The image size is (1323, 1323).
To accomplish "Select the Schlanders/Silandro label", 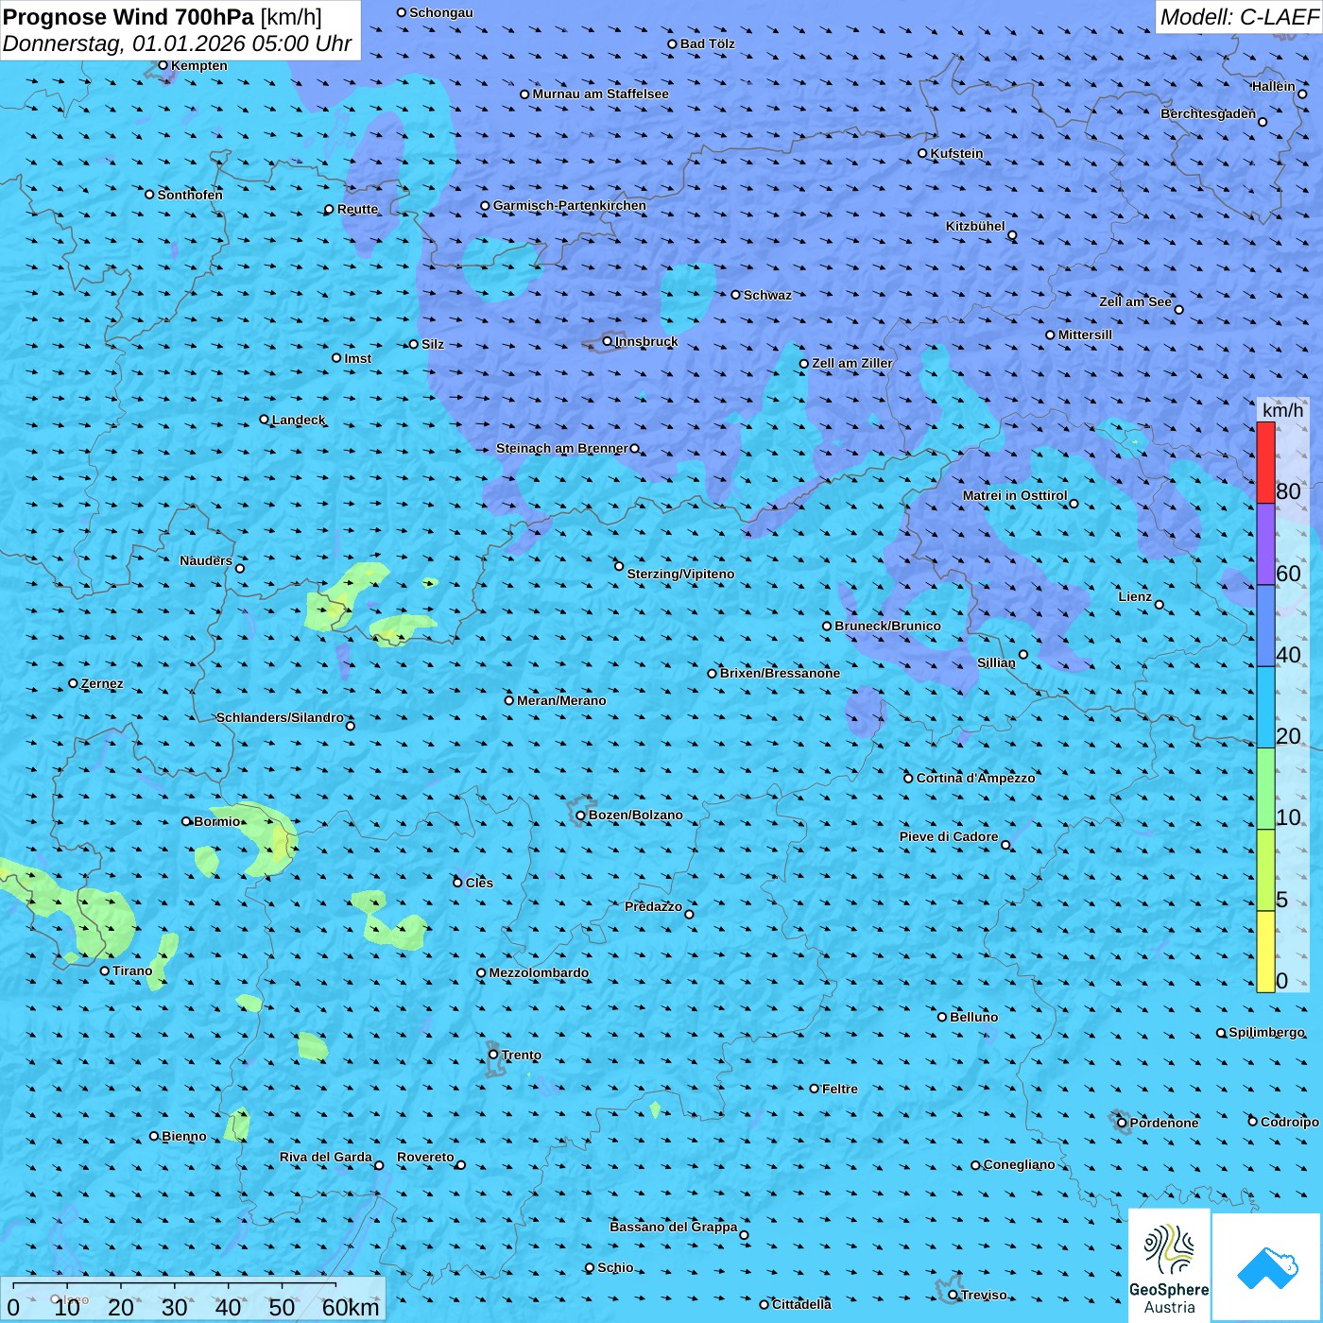I will [x=280, y=717].
